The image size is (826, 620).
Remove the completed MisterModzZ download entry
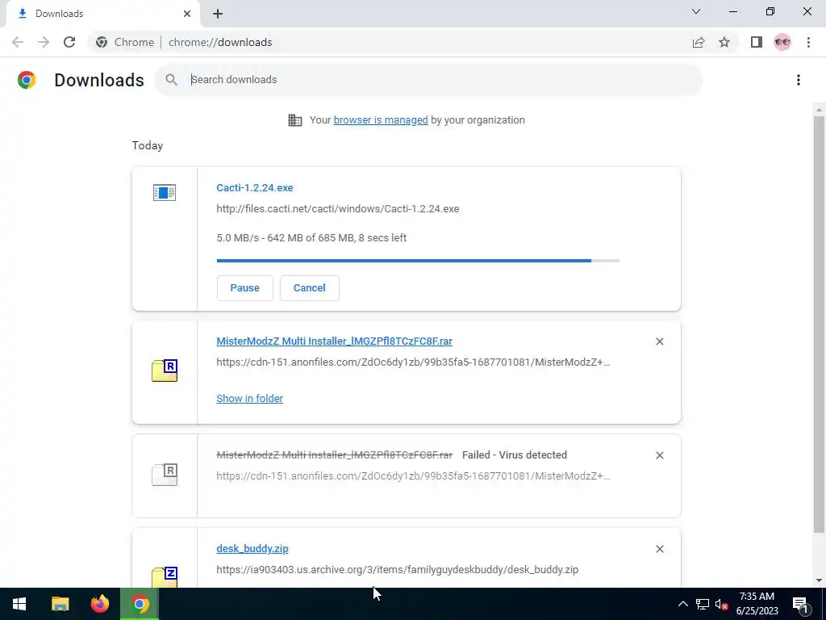(x=660, y=341)
